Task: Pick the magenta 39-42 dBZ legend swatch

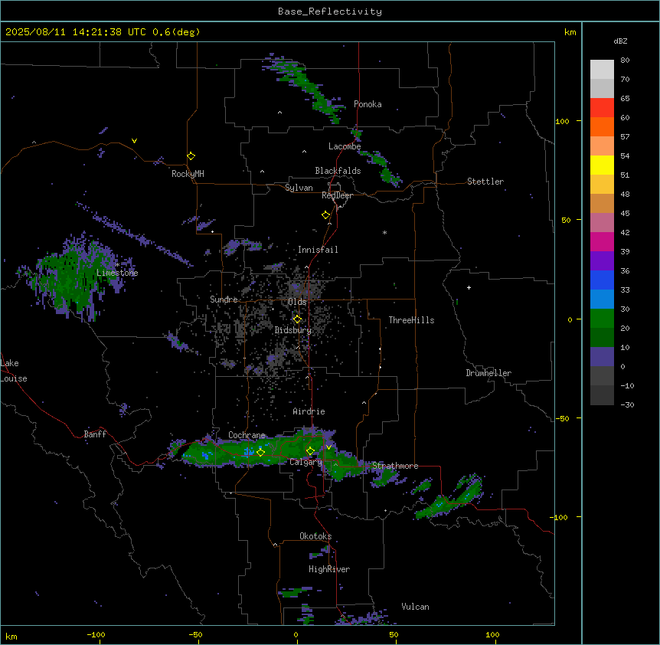Action: click(602, 241)
